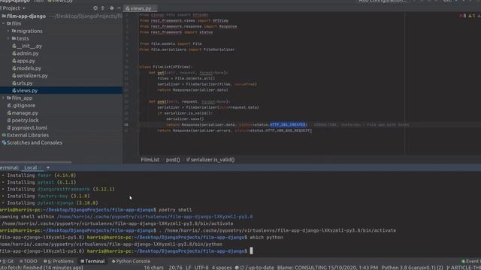481x270 pixels.
Task: Click 'if serializer.is_valid()' breadcrumb
Action: click(210, 160)
